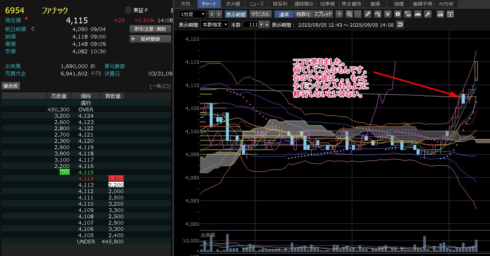Edit the 本数 bar count field
Image resolution: width=490 pixels, height=256 pixels.
point(251,25)
